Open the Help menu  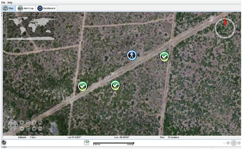click(10, 2)
